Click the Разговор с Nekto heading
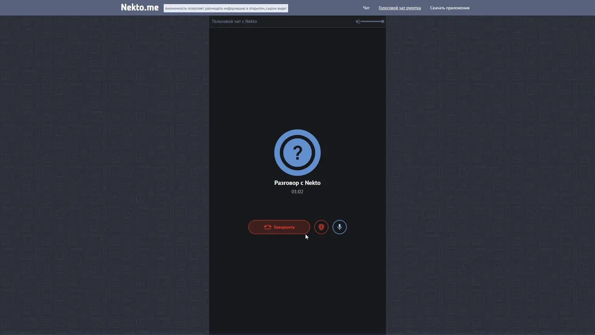 pyautogui.click(x=297, y=183)
